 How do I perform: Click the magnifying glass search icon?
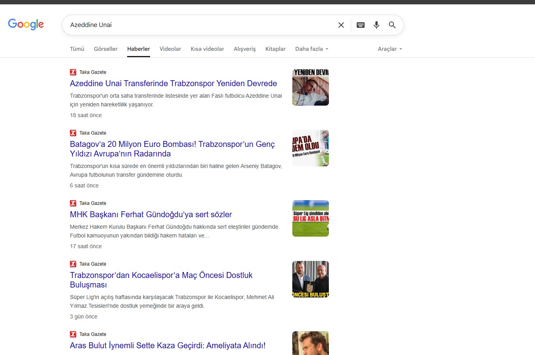392,25
